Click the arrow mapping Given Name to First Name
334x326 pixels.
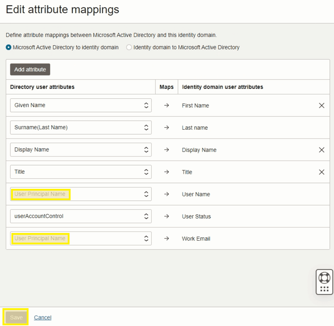(166, 105)
